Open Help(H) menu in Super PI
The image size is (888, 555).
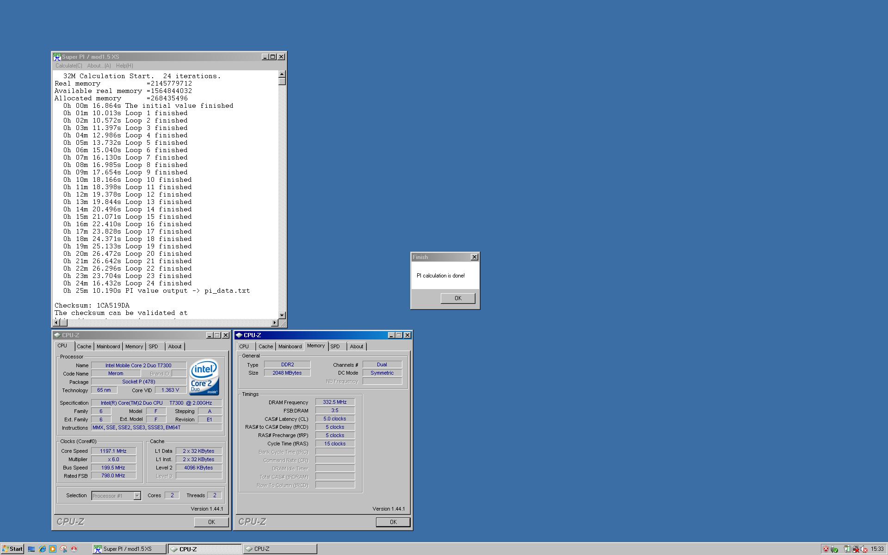[124, 66]
